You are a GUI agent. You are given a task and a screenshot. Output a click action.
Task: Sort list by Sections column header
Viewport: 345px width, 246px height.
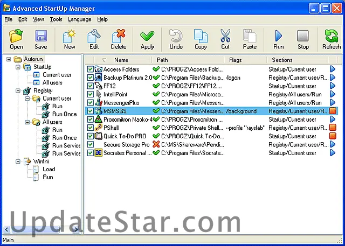click(298, 60)
